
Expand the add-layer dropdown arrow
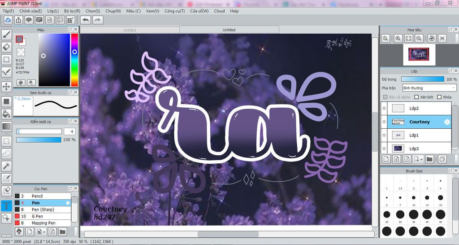pos(421,159)
